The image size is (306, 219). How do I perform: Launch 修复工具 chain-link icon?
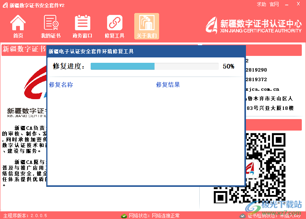114,26
